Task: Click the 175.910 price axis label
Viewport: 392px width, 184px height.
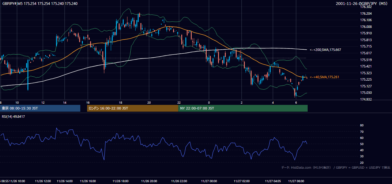Action: pyautogui.click(x=366, y=33)
